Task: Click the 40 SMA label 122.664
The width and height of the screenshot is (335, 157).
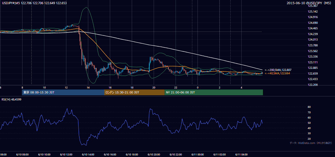Action: 277,73
